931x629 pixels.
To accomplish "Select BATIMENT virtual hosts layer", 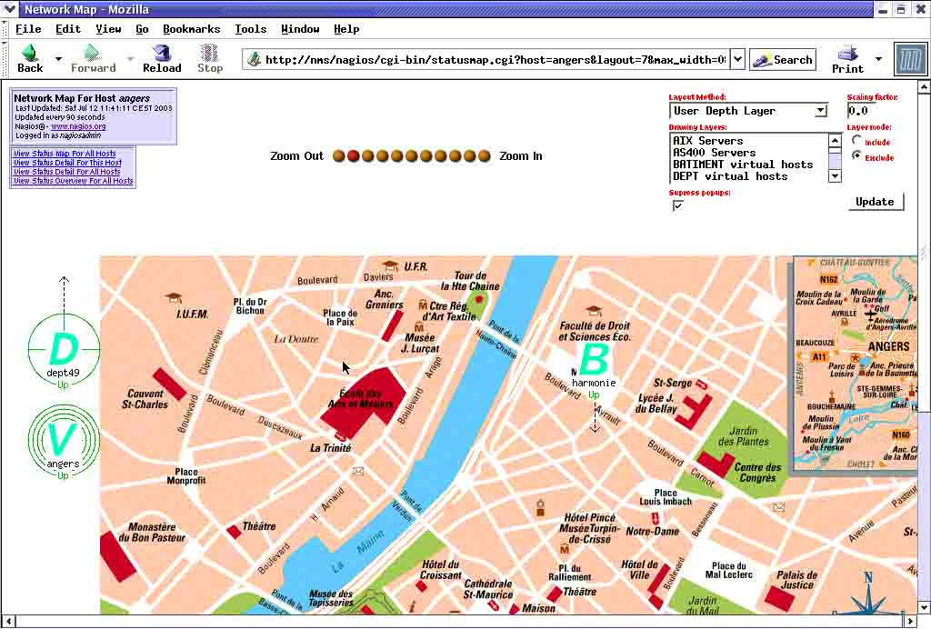I will click(x=743, y=165).
